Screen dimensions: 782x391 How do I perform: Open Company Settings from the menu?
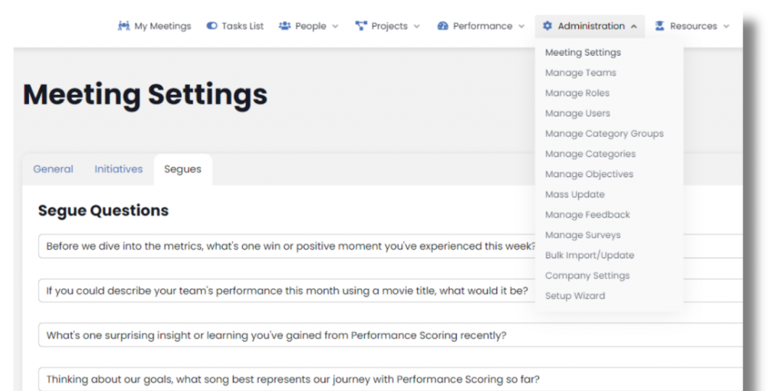tap(587, 276)
